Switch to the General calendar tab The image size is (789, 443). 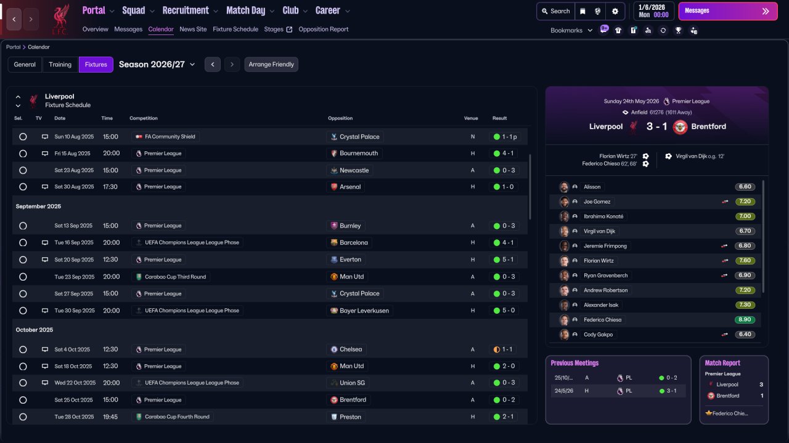point(25,65)
